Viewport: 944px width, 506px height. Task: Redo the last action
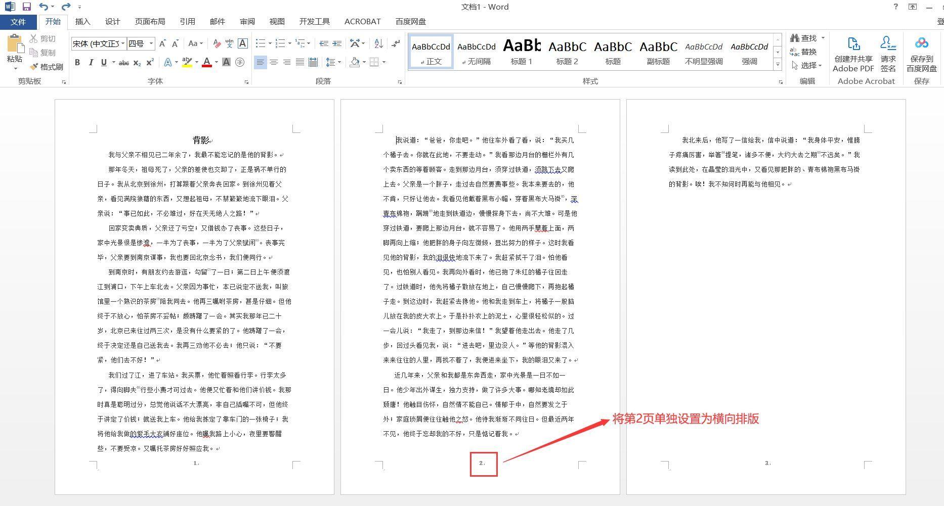click(x=66, y=7)
